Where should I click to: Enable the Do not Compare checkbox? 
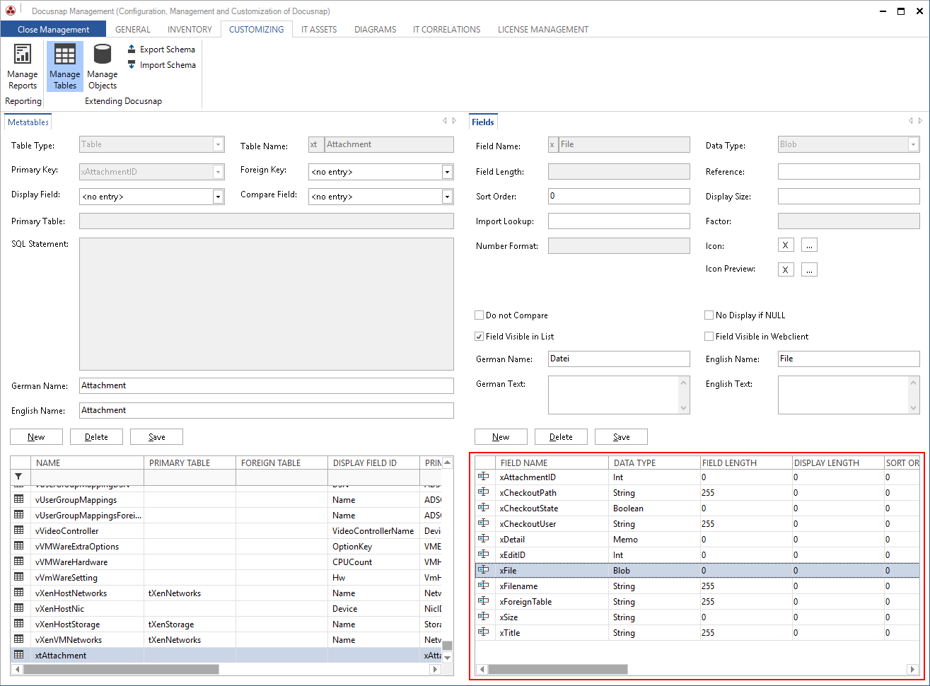coord(479,315)
